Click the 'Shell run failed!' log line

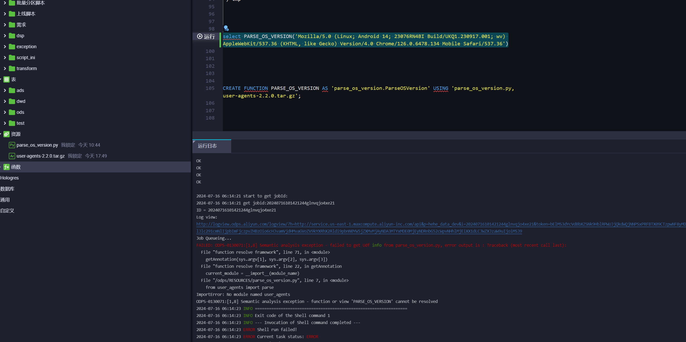point(247,329)
